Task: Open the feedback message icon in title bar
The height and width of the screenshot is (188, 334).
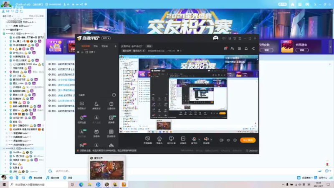Action: coord(224,38)
